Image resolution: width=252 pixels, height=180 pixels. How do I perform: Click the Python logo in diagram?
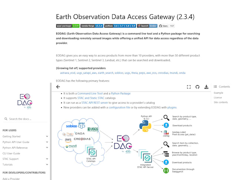click(145, 126)
